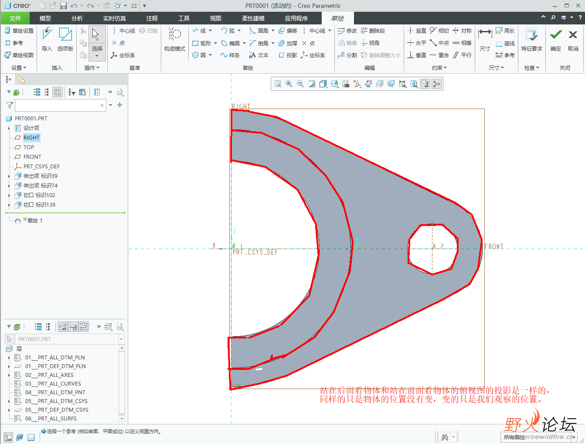585x444 pixels.
Task: Select the 圆 circle tool
Action: (x=199, y=55)
